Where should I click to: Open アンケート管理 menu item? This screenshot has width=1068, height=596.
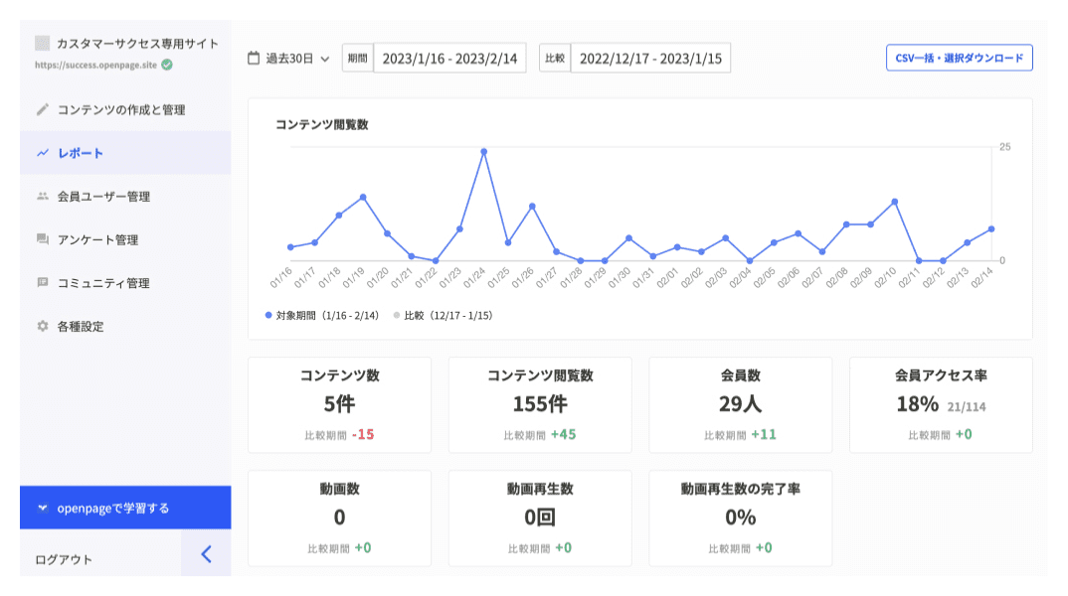[x=125, y=239]
